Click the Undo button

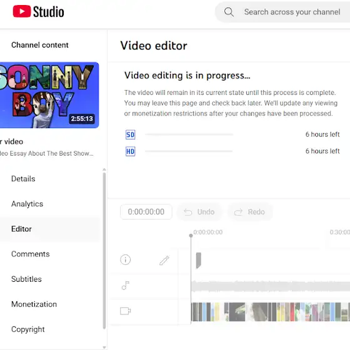click(199, 212)
